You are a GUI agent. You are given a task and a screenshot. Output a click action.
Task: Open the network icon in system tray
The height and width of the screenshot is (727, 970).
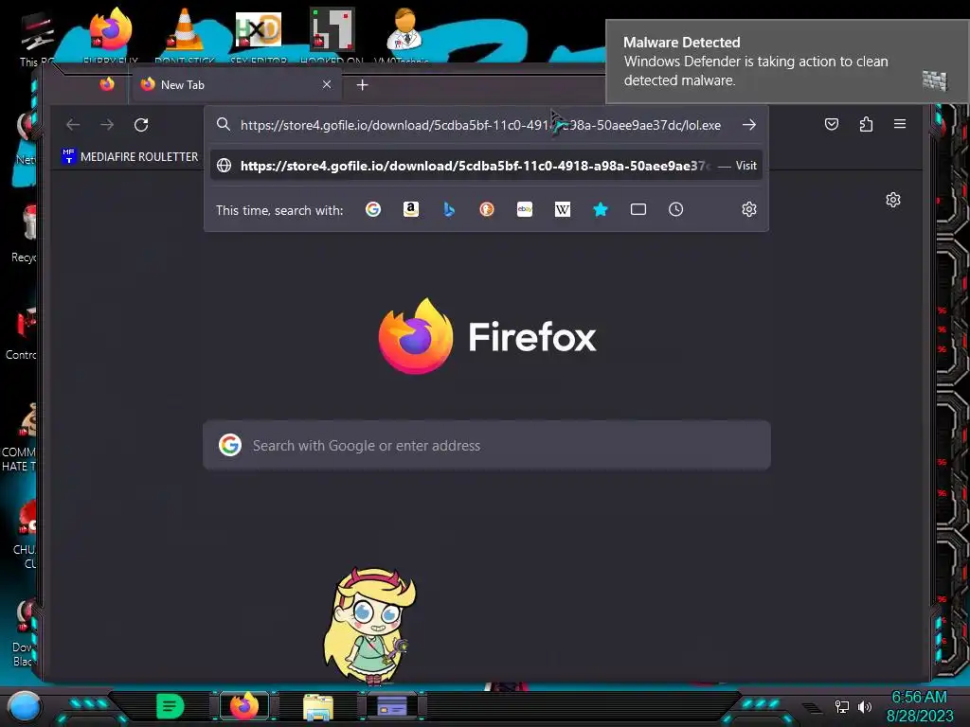[x=842, y=706]
